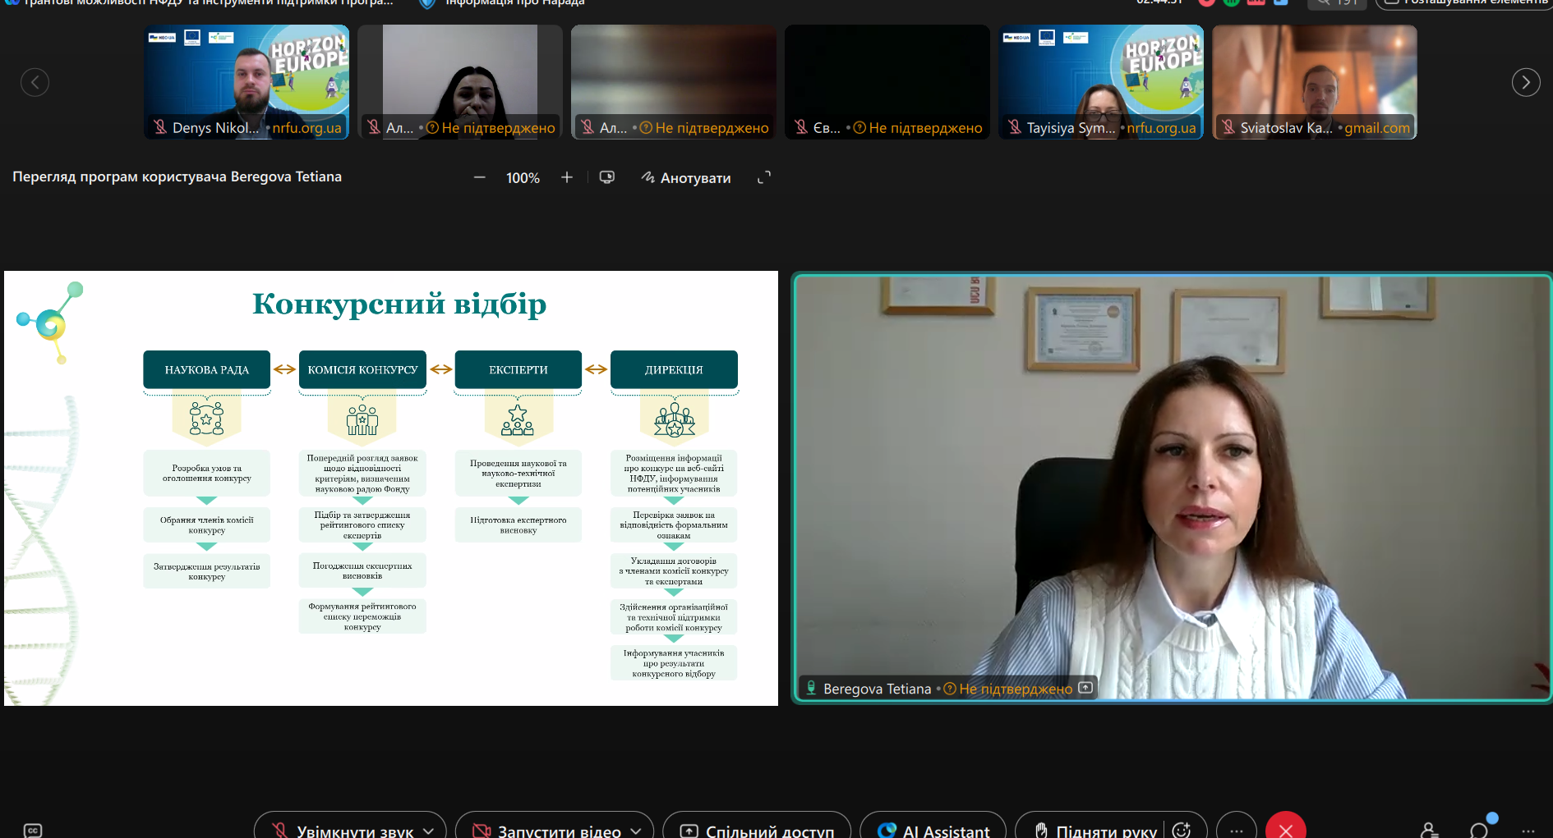Viewport: 1553px width, 838px height.
Task: Toggle Підняти руку raise hand
Action: click(x=1095, y=830)
